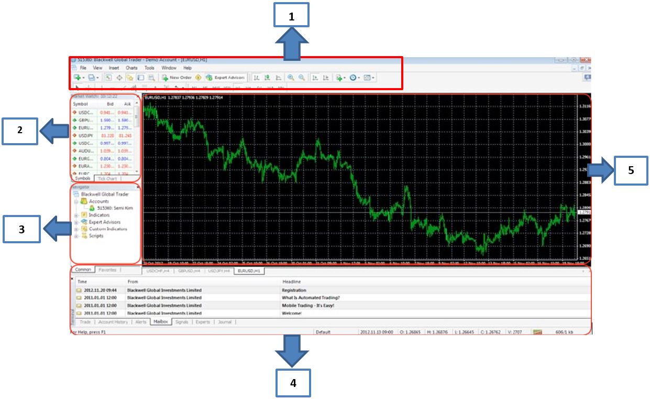Click the crosshair data window icon
Screen dimensions: 650x399
pos(119,78)
